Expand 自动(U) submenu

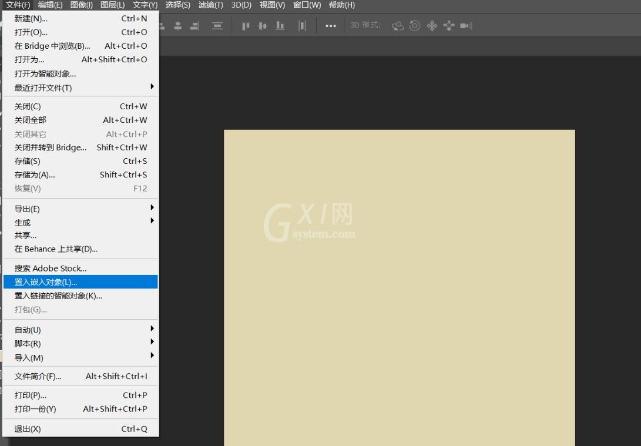click(80, 330)
